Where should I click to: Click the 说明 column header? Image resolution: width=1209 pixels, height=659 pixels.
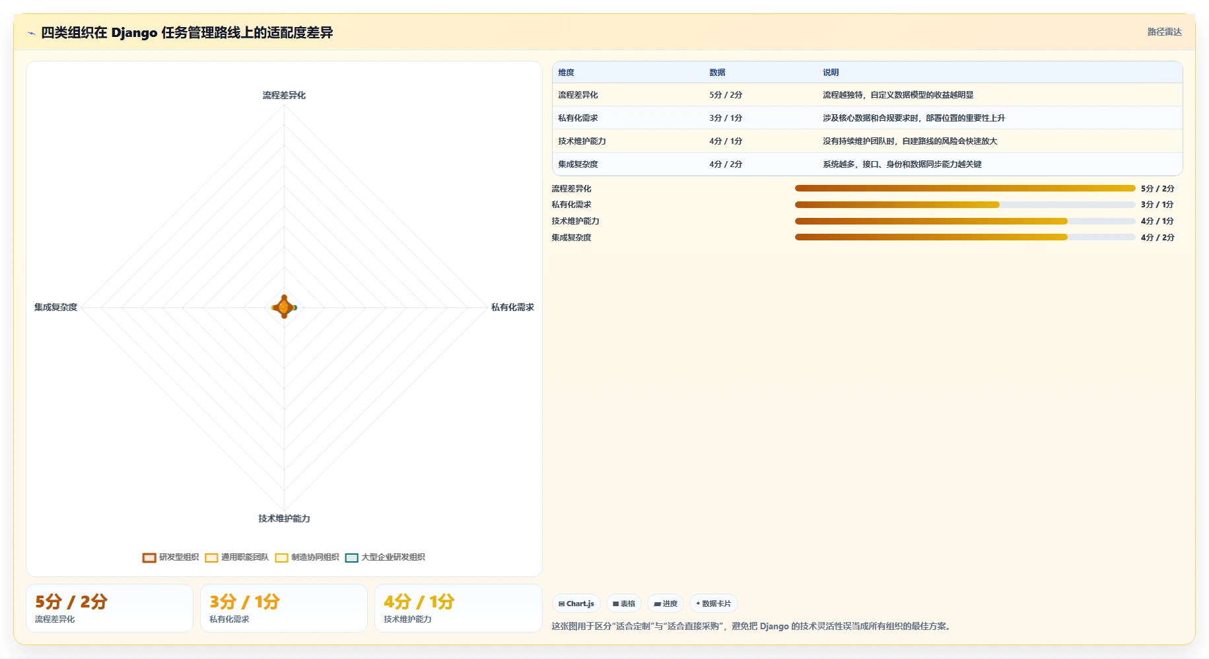[x=831, y=73]
